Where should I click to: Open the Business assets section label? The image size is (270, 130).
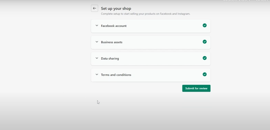pos(112,42)
